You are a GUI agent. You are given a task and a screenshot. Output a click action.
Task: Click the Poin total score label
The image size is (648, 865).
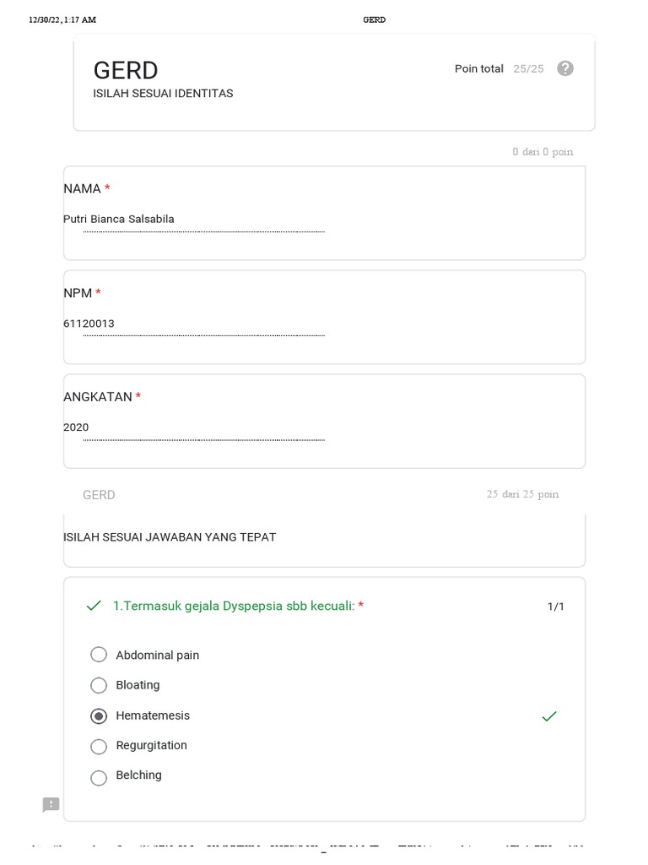(x=478, y=69)
